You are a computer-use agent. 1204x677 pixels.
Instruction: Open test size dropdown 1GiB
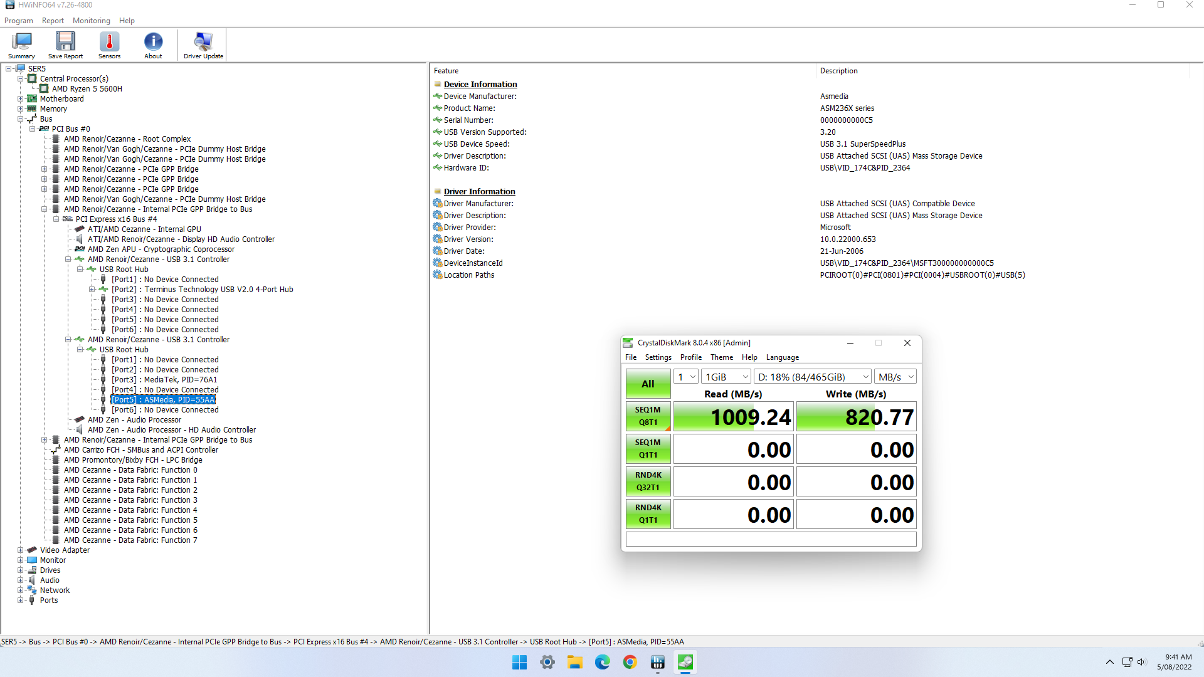pyautogui.click(x=726, y=377)
